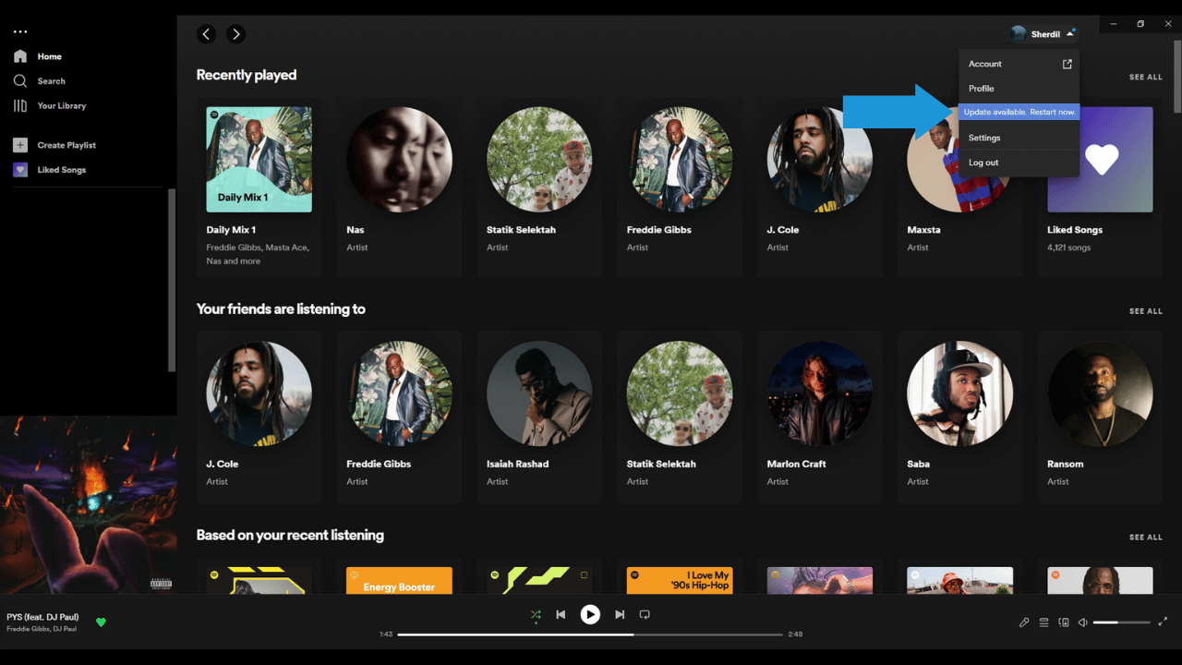Screen dimensions: 1182x665
Task: Open Your Library in the sidebar
Action: [62, 106]
